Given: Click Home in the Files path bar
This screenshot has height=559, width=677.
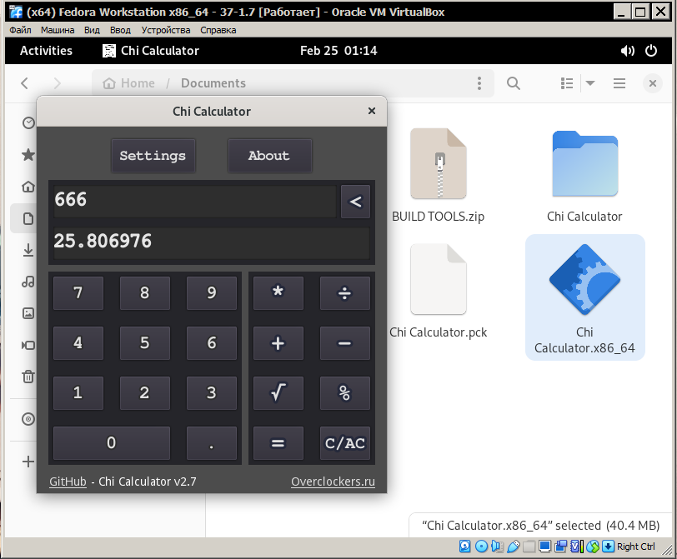Looking at the screenshot, I should pyautogui.click(x=128, y=83).
